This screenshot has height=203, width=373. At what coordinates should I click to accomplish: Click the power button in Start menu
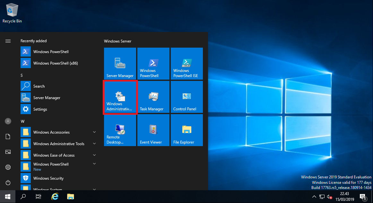click(x=8, y=183)
